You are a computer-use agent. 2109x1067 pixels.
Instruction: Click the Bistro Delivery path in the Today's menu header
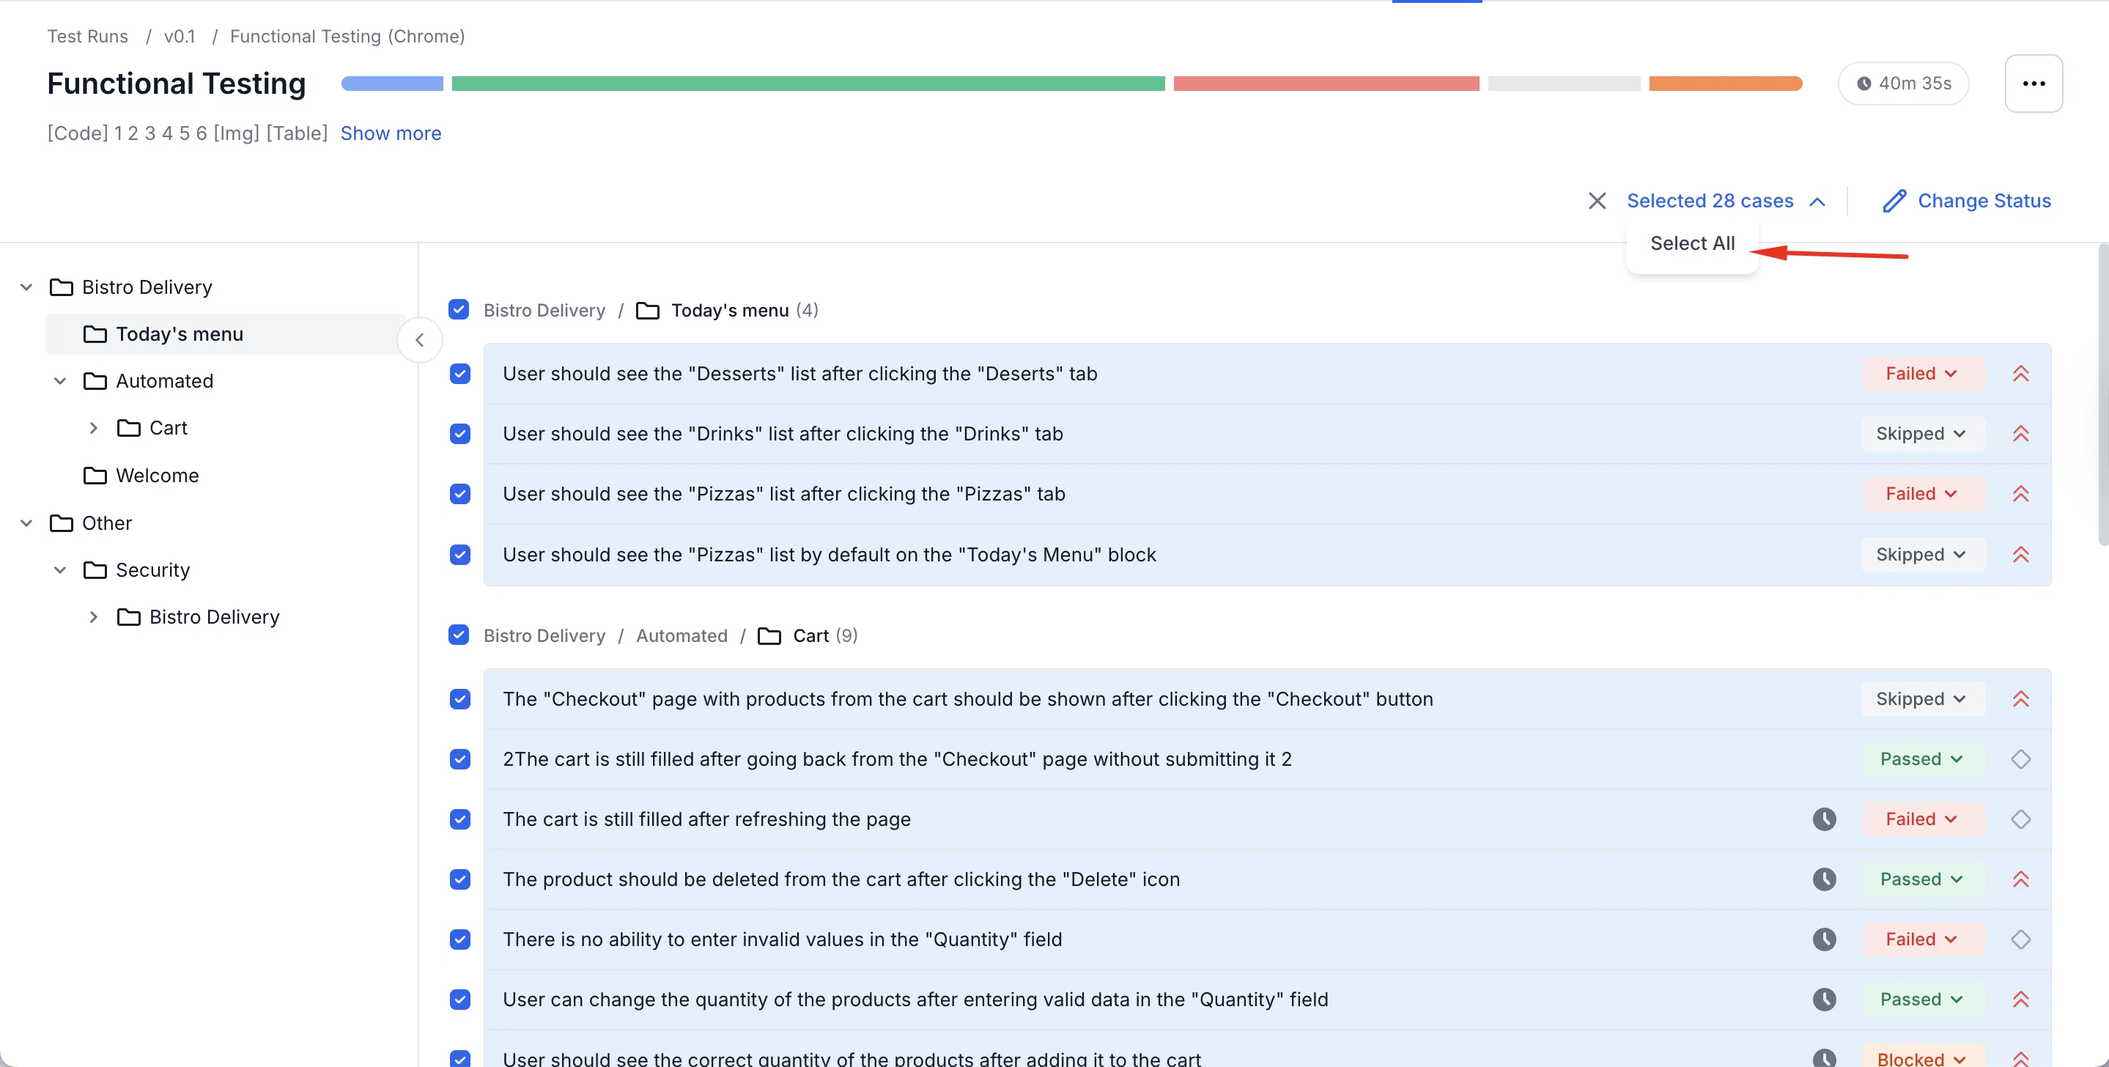coord(544,311)
